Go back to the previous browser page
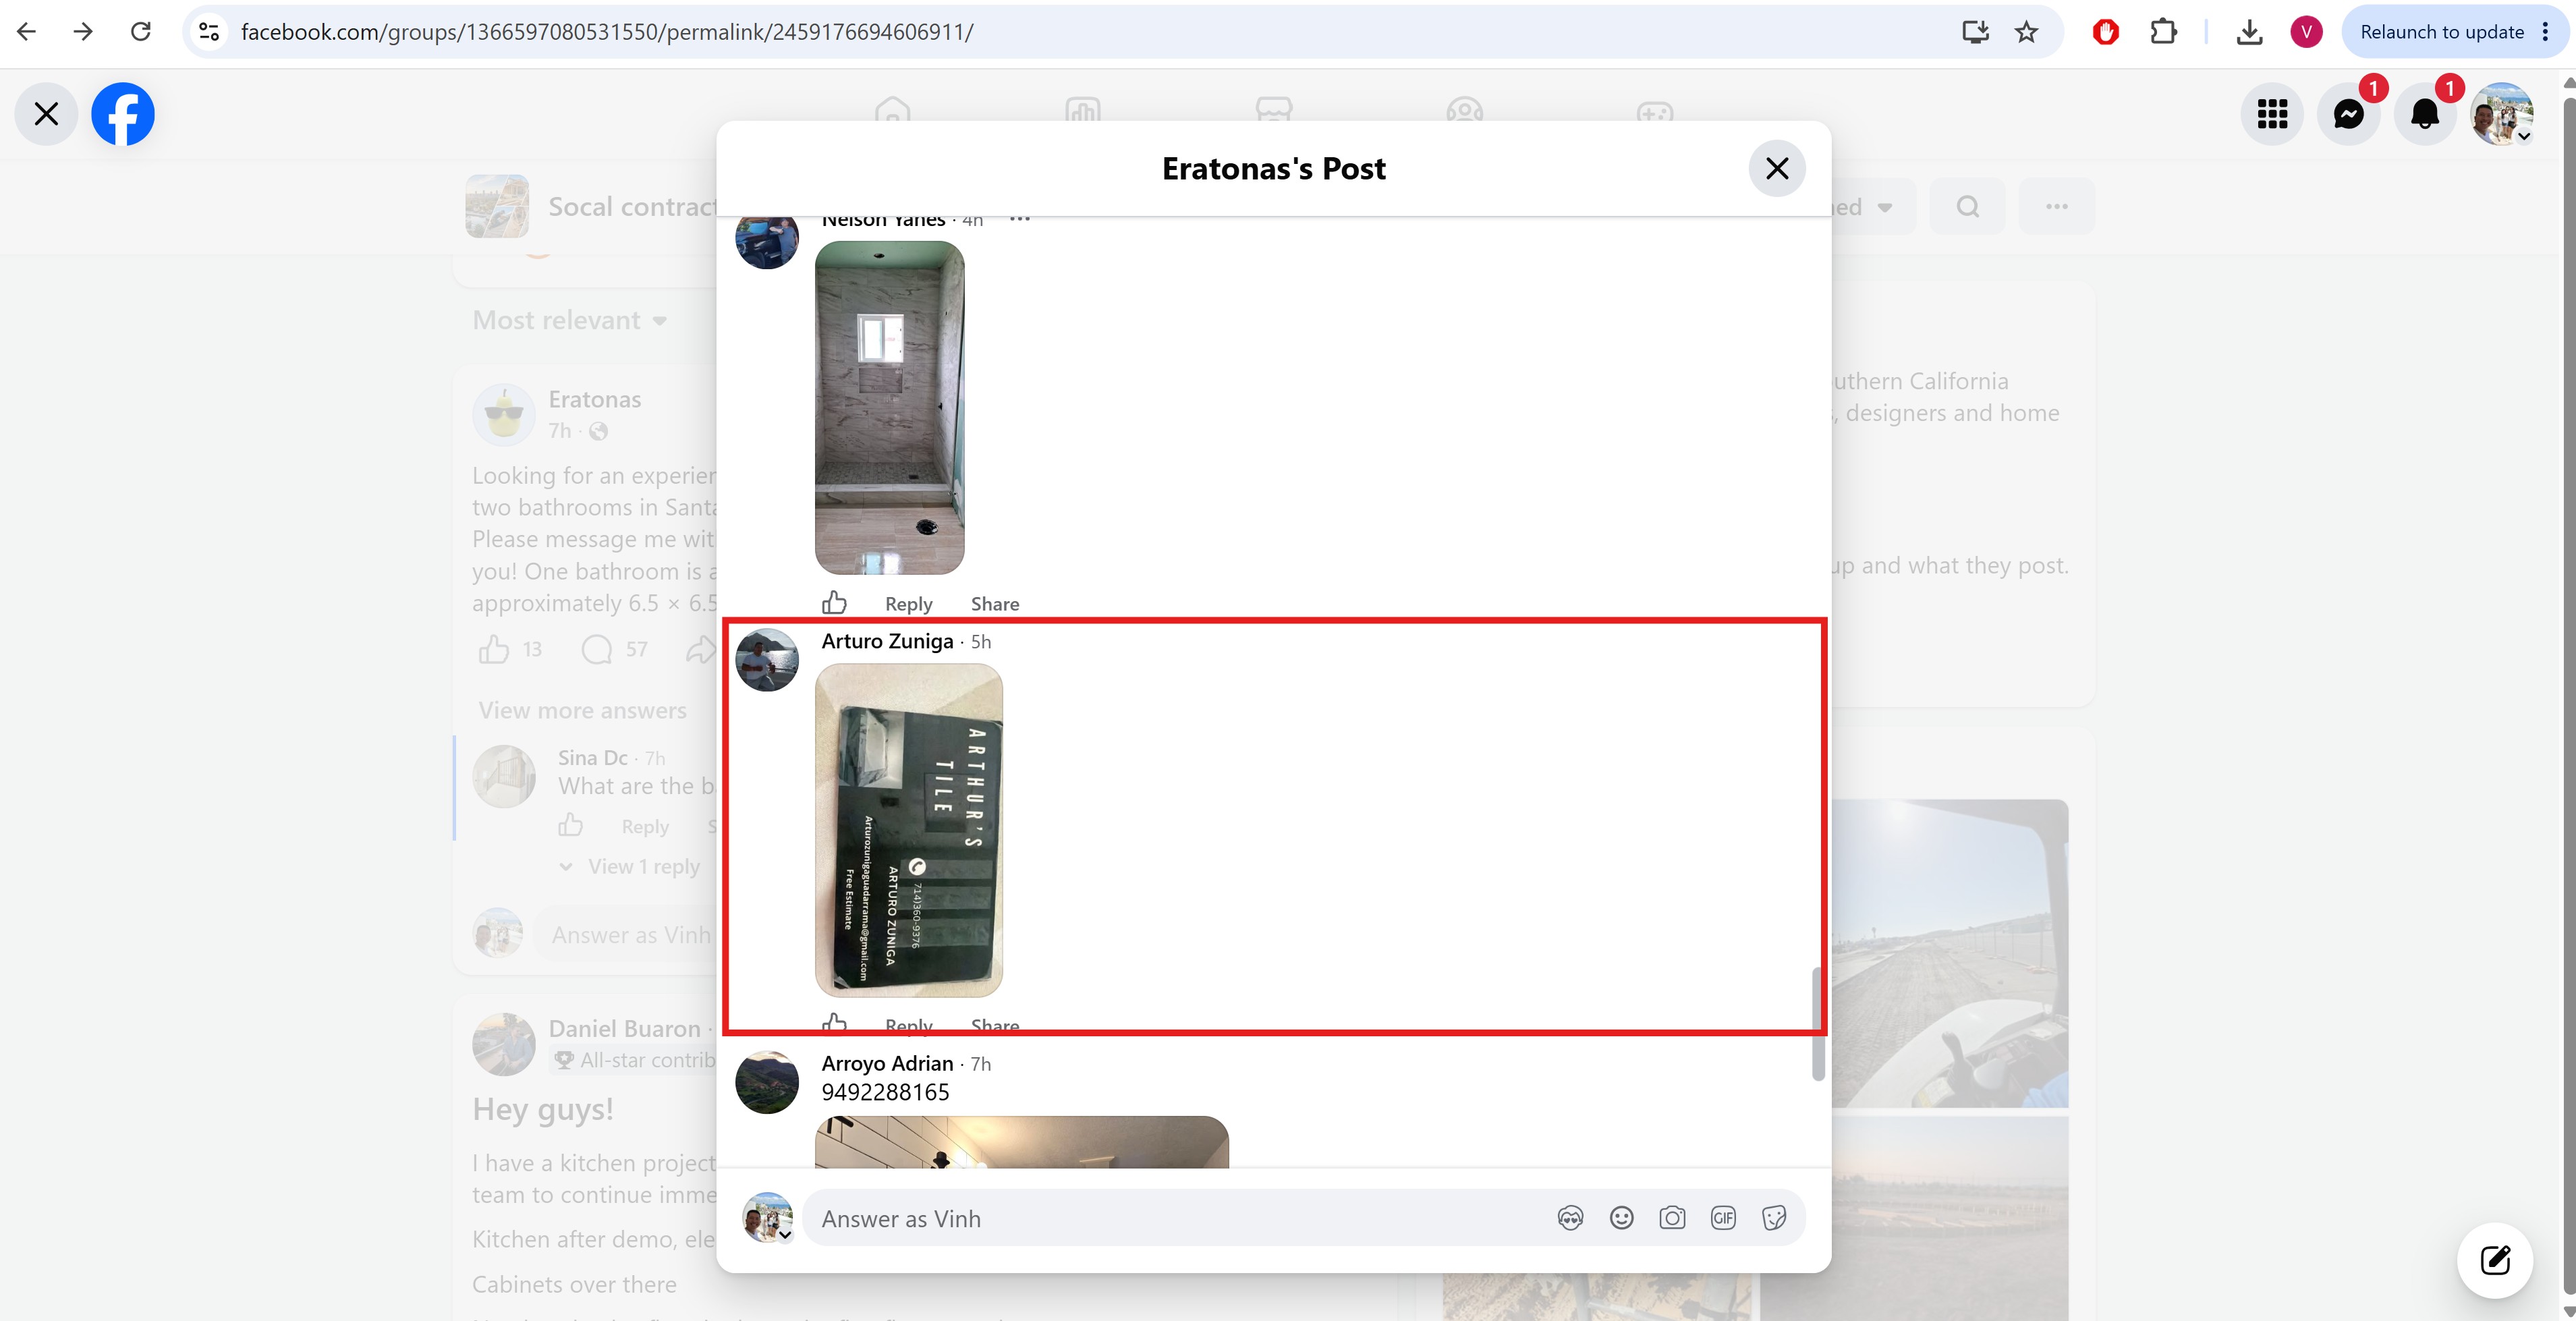The width and height of the screenshot is (2576, 1321). pyautogui.click(x=27, y=32)
